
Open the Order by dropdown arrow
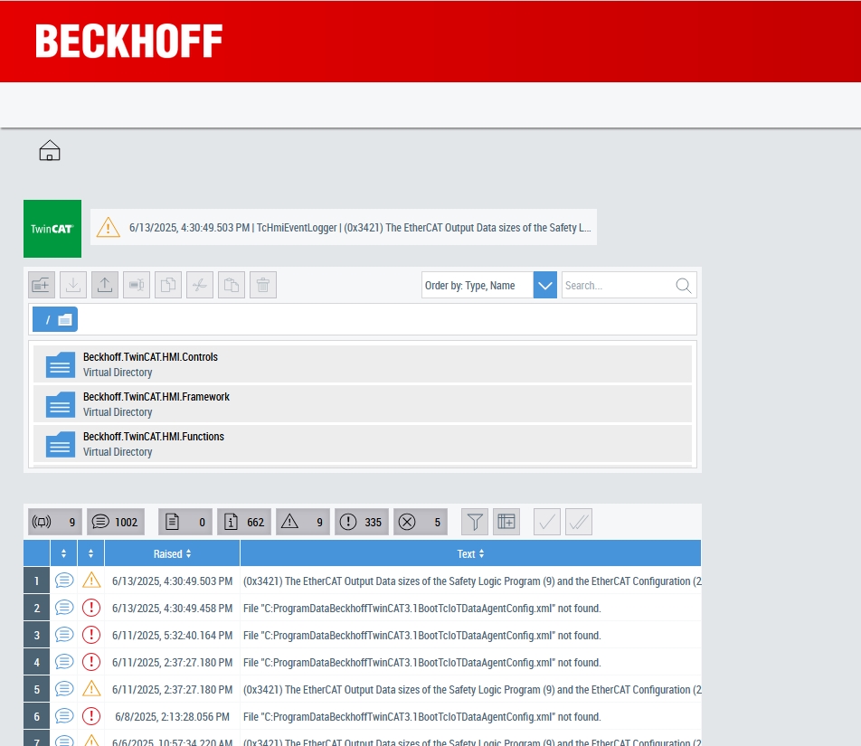coord(544,286)
